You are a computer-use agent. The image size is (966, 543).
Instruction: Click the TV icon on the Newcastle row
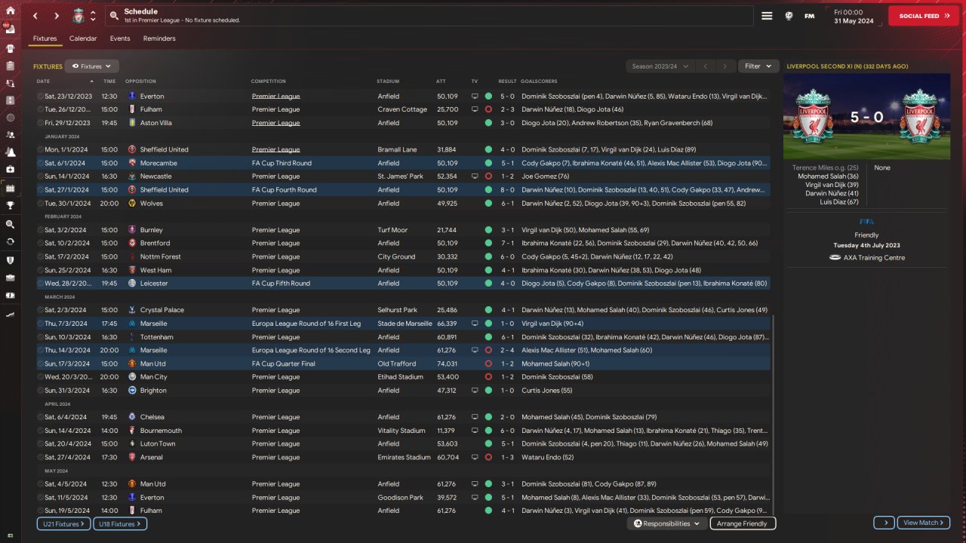tap(475, 176)
